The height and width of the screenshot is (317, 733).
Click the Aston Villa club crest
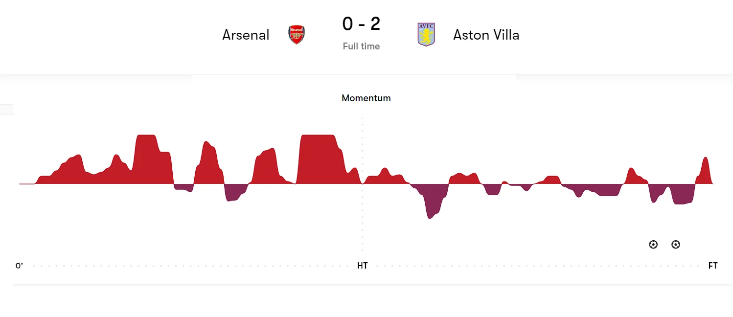point(426,35)
